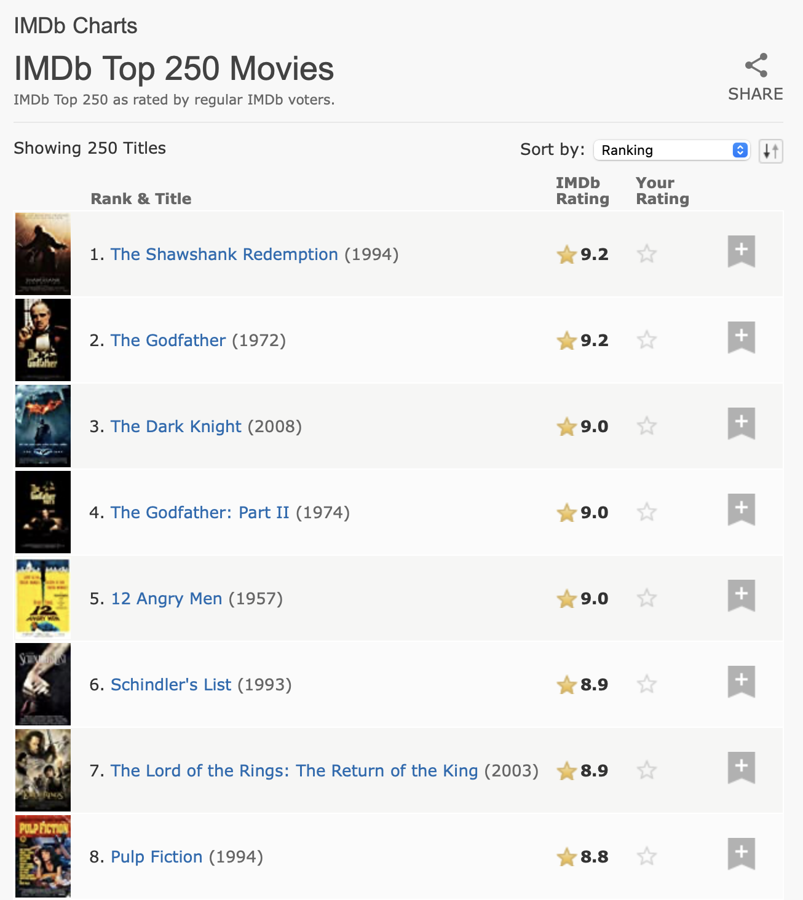
Task: Click the ascending/descending sort order icon
Action: [770, 151]
